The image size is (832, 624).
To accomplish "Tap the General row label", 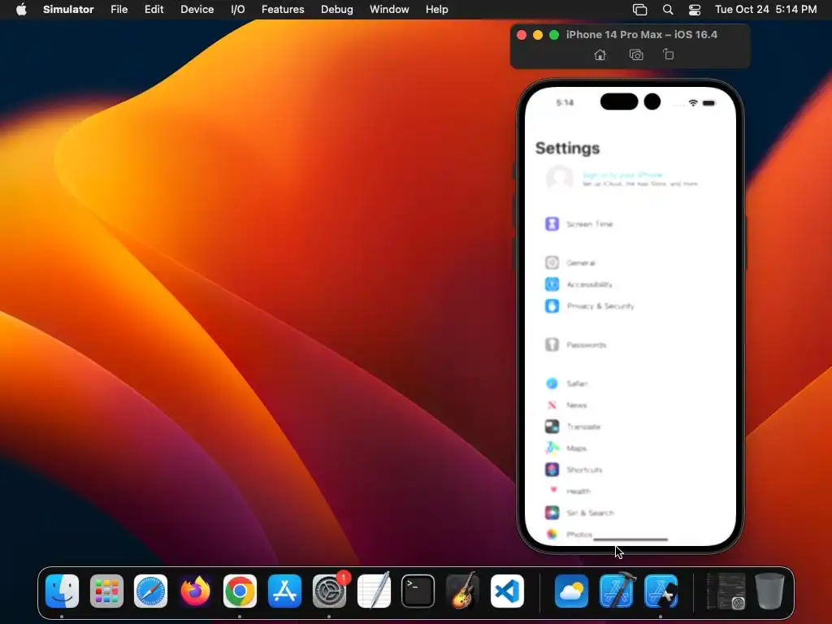I will coord(580,262).
